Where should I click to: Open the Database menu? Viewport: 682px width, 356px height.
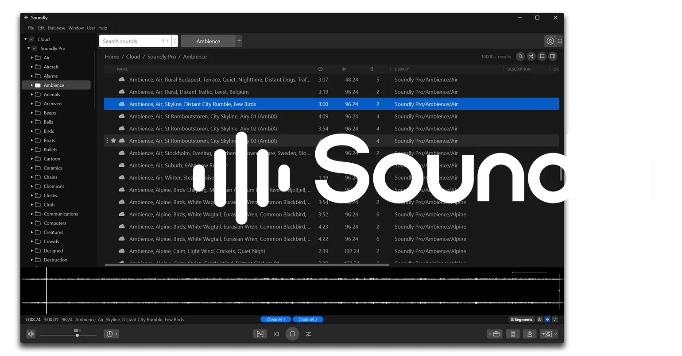[x=56, y=28]
